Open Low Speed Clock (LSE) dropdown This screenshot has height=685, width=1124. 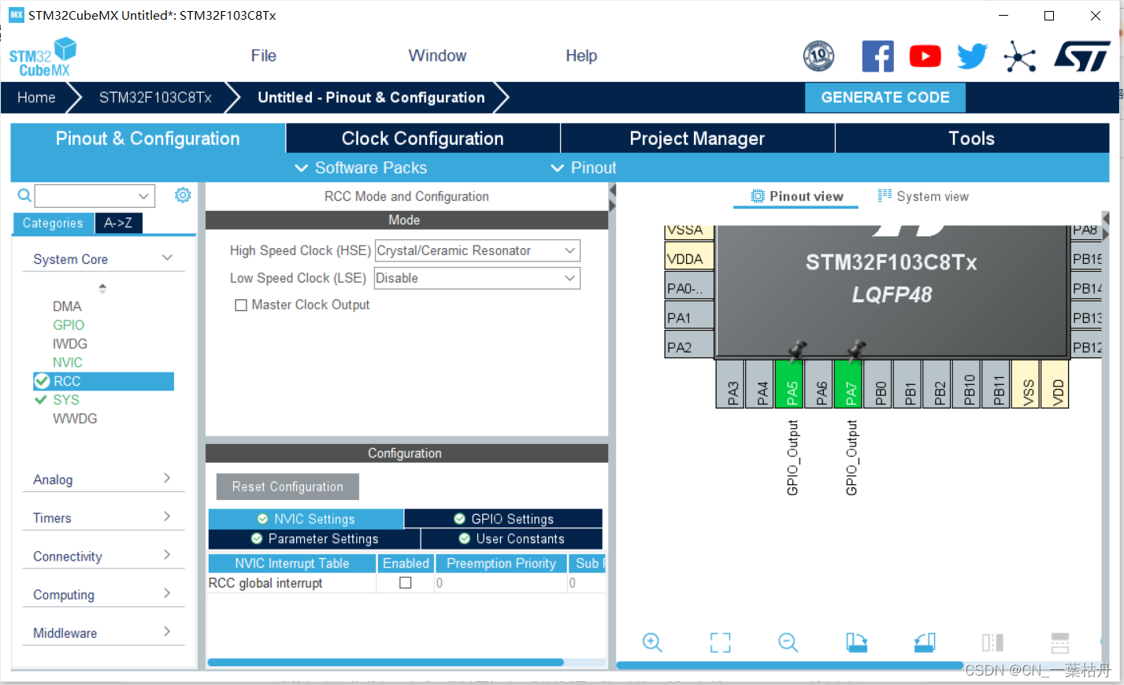click(x=477, y=278)
